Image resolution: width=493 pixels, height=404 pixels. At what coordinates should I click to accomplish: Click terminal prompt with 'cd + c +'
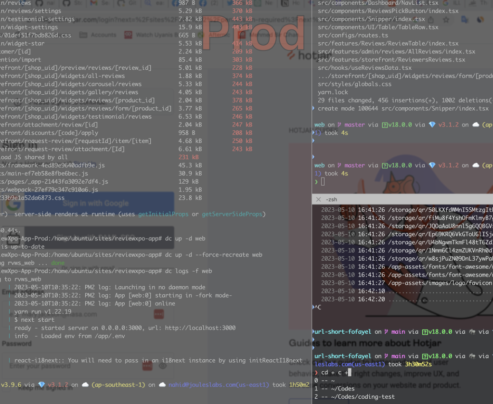click(x=333, y=373)
